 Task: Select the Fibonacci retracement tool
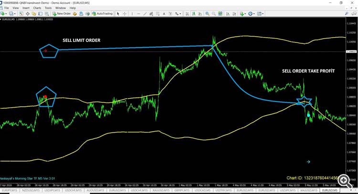pos(158,14)
